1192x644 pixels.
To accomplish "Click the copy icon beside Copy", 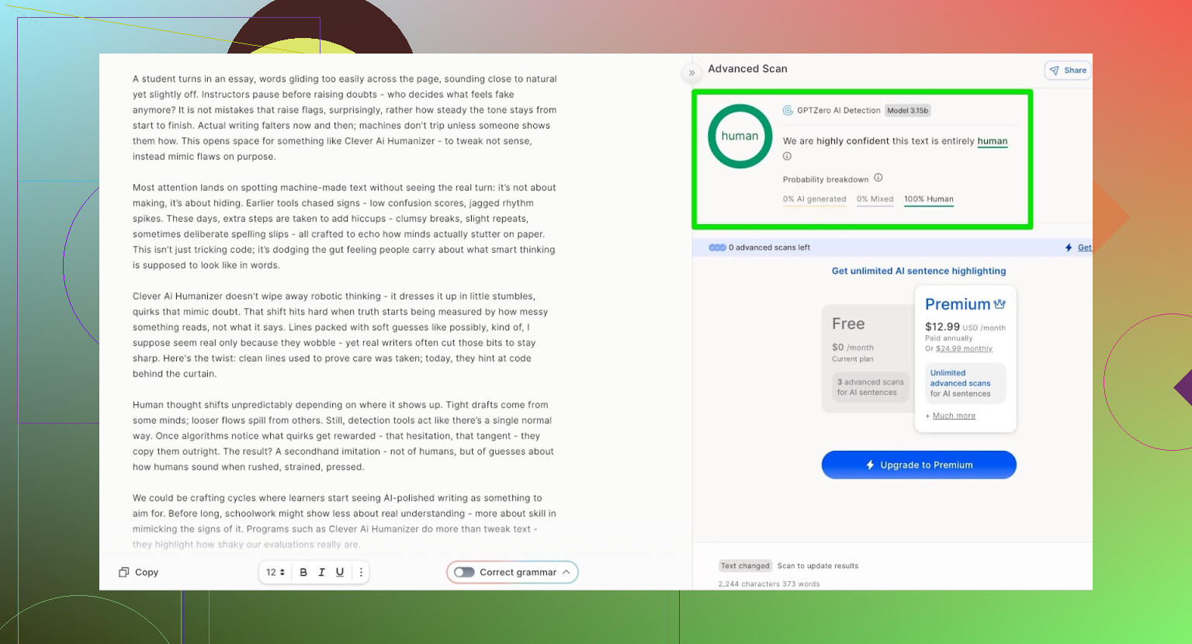I will click(x=123, y=573).
